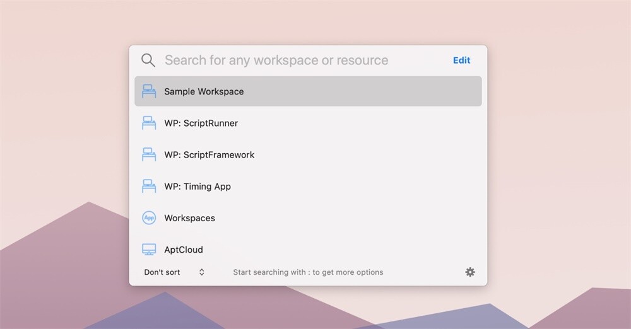
Task: Click the Sample Workspace desk icon
Action: coord(149,91)
